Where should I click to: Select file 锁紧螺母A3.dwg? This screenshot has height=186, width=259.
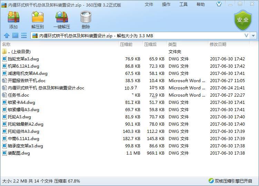coord(23,110)
